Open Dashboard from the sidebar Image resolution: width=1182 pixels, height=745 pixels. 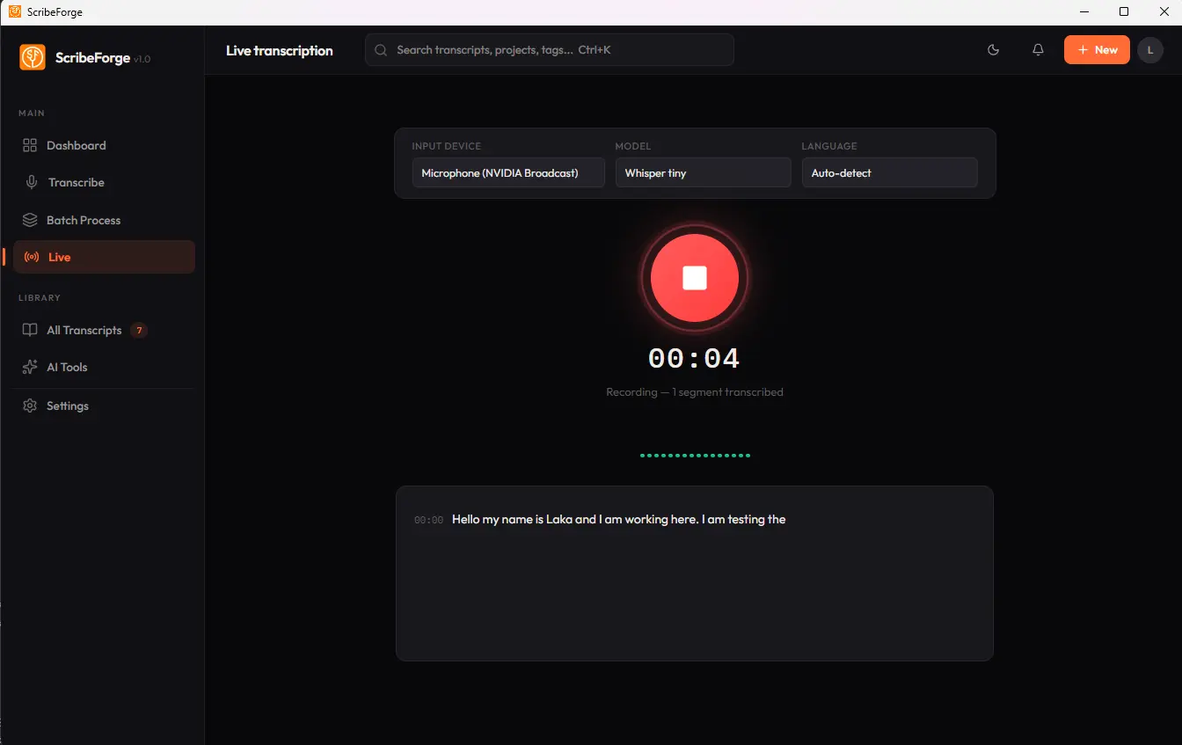76,146
